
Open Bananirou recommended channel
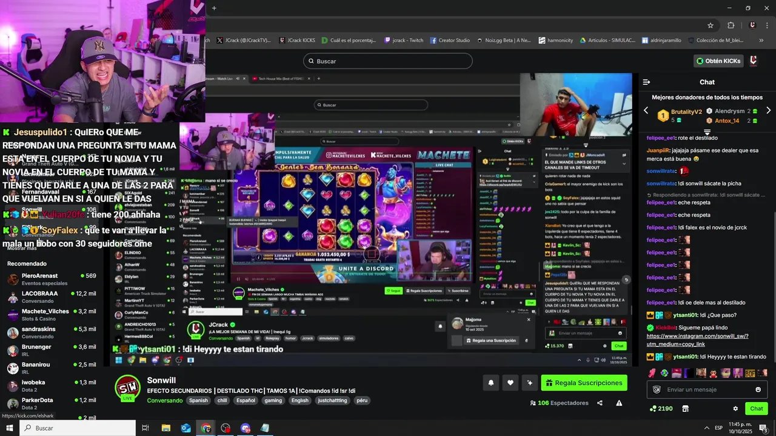click(x=52, y=368)
